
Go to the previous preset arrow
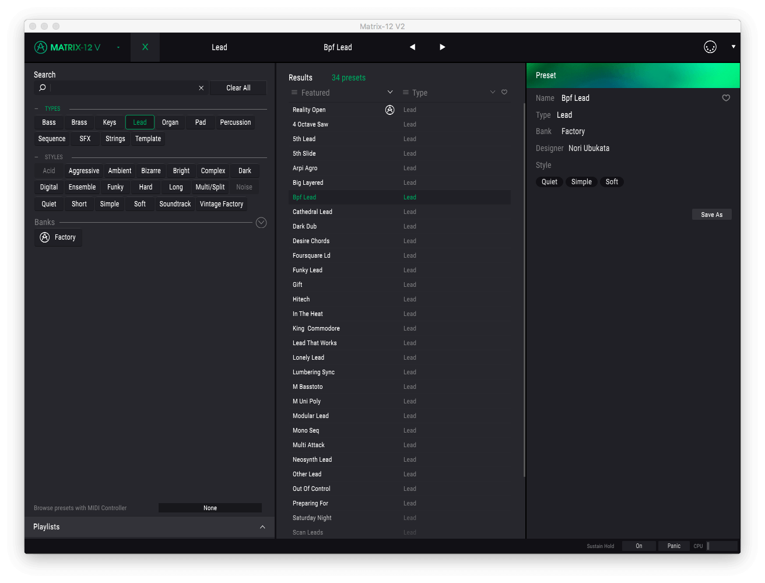[412, 47]
